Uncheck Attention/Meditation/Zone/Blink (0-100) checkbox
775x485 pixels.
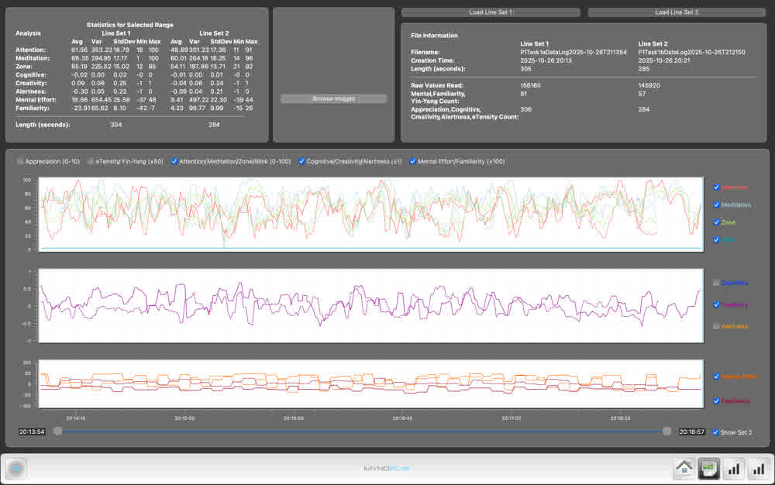[x=174, y=161]
